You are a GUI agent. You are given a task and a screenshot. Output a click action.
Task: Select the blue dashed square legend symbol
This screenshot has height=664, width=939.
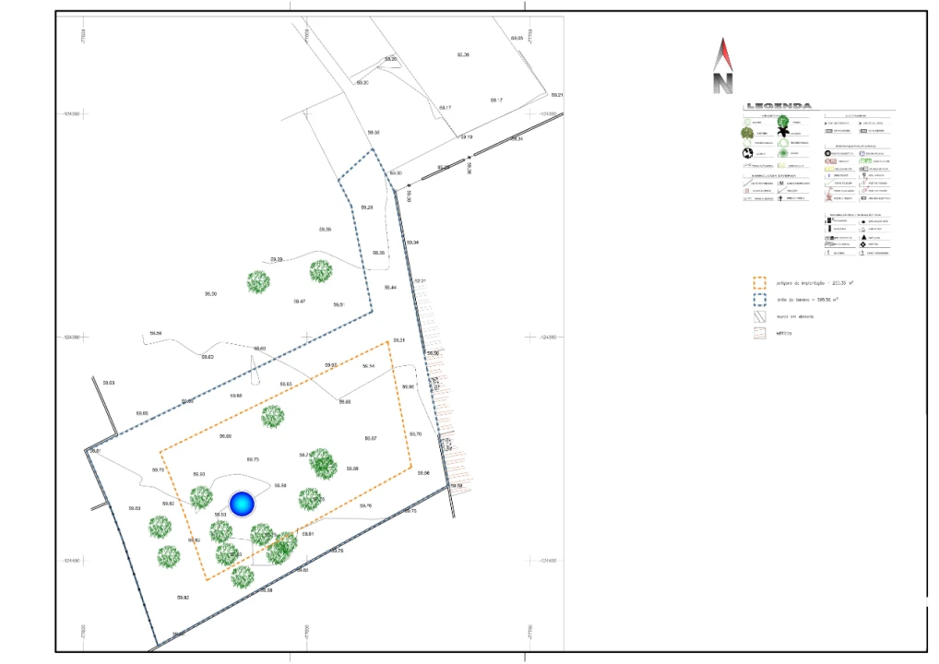[760, 300]
